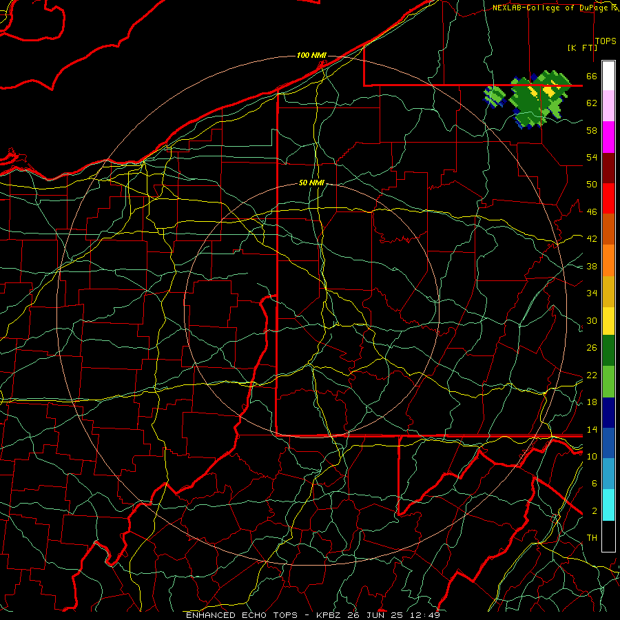Click the ENHANCED ECHO TOPS KPBZ title caption

pyautogui.click(x=312, y=615)
